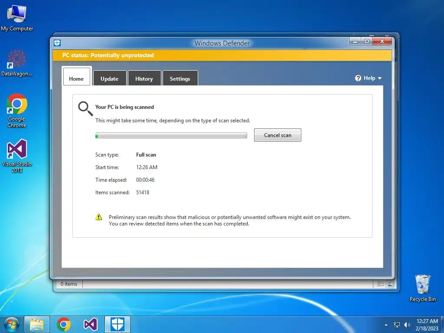Minimize the Windows Defender window
The image size is (444, 333).
tap(355, 41)
